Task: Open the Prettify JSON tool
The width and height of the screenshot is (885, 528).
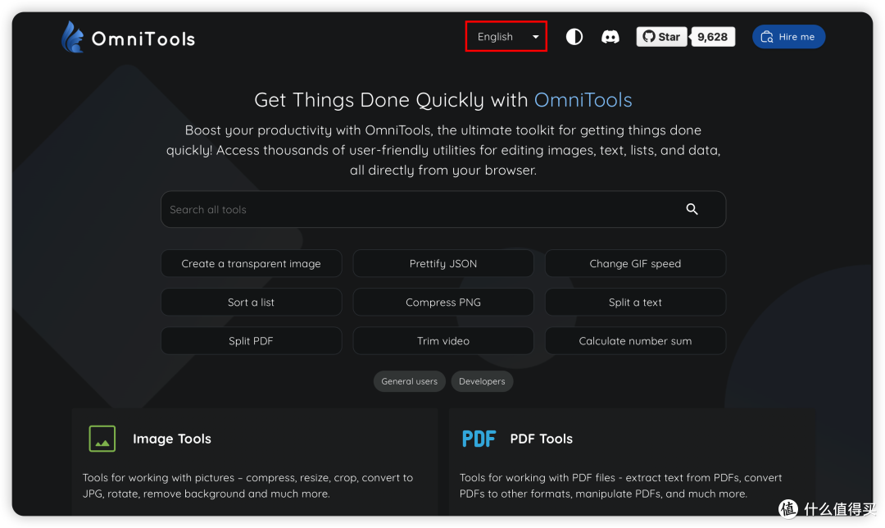Action: tap(443, 264)
